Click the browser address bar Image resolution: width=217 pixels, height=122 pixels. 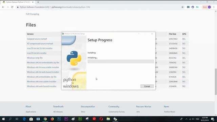click(100, 7)
